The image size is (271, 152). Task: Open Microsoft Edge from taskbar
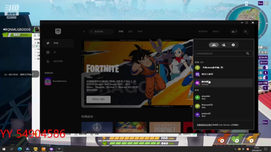click(x=20, y=149)
